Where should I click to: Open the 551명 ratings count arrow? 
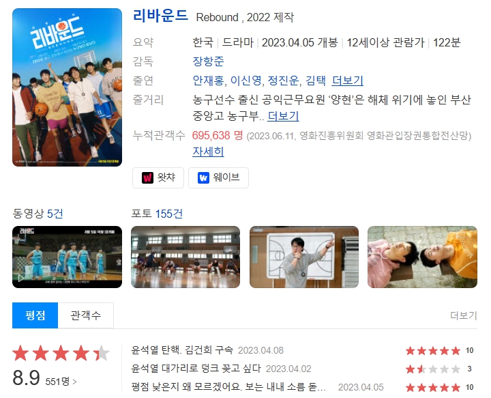click(61, 382)
